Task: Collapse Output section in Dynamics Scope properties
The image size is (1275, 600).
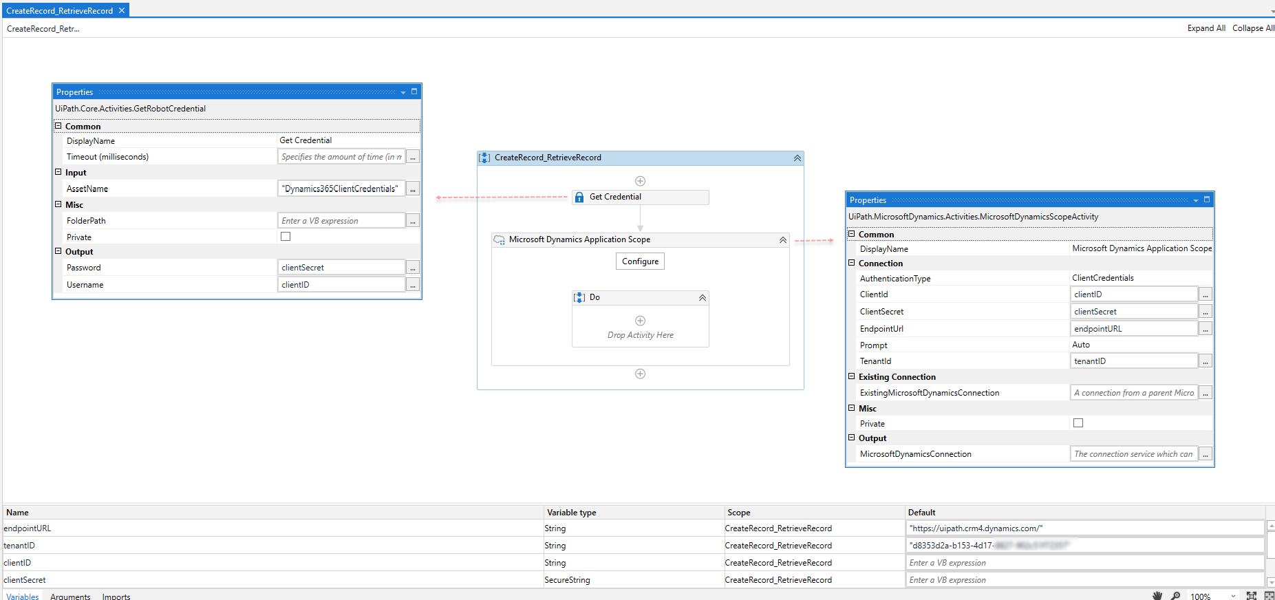Action: (x=852, y=438)
